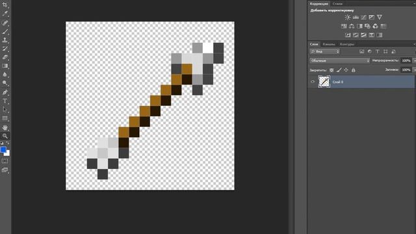Image resolution: width=416 pixels, height=234 pixels.
Task: Add an Invert adjustment
Action: 348,34
